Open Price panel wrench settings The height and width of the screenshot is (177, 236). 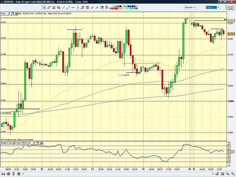tap(9, 14)
